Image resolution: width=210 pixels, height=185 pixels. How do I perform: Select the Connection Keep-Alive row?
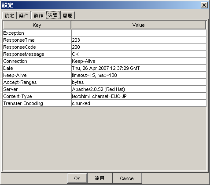[105, 61]
